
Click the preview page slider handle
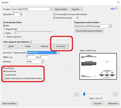tap(84, 94)
